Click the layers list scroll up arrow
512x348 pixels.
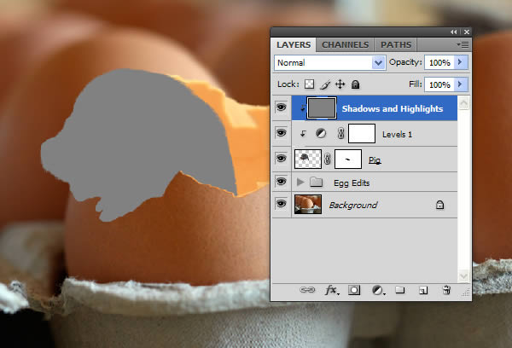tap(463, 103)
